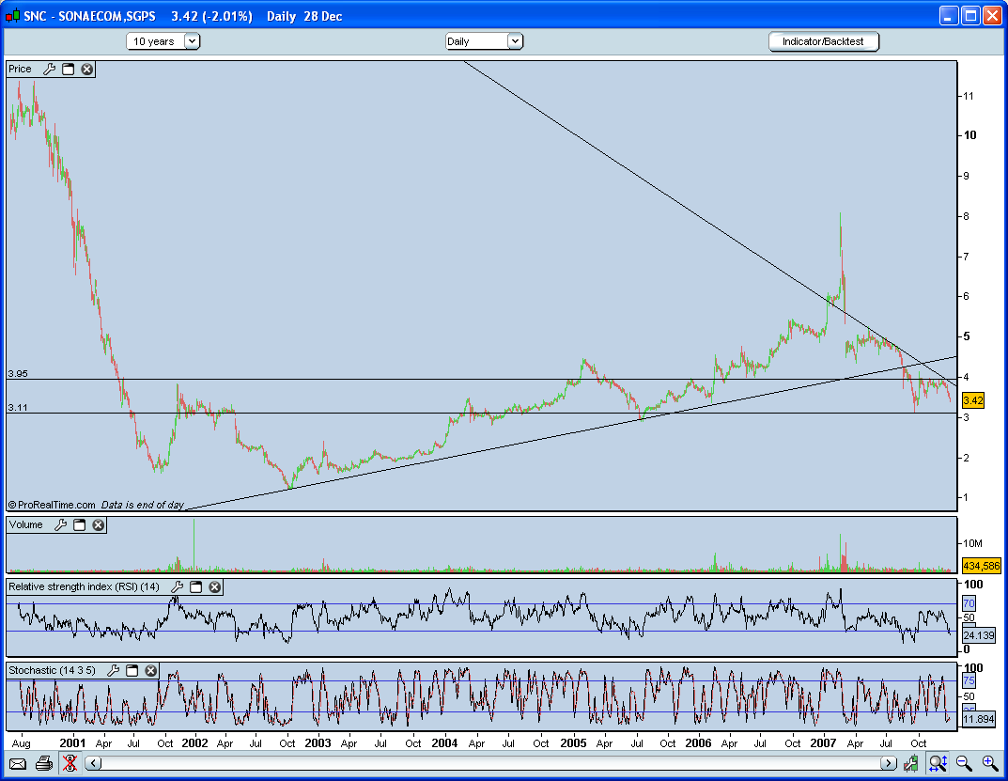The height and width of the screenshot is (781, 1008).
Task: Open the Daily timeframe dropdown
Action: pos(515,41)
